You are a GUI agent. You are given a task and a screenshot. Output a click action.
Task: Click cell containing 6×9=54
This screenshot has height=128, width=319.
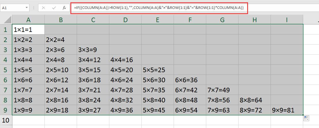point(190,110)
